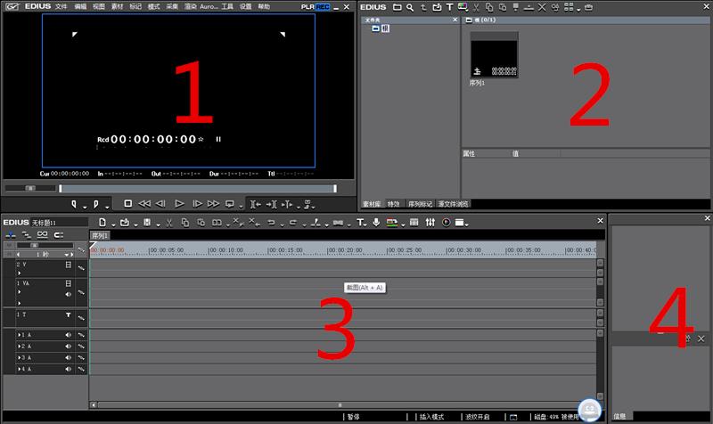Click the tools briefcase icon in bin
This screenshot has height=424, width=713.
pyautogui.click(x=588, y=7)
